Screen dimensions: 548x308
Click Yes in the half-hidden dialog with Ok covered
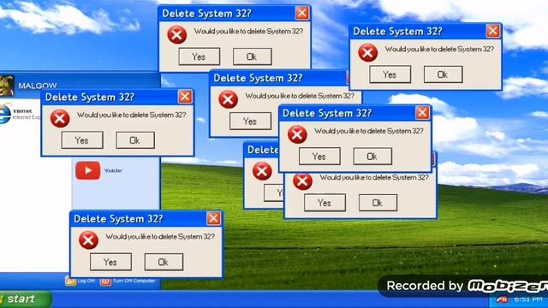pyautogui.click(x=250, y=121)
